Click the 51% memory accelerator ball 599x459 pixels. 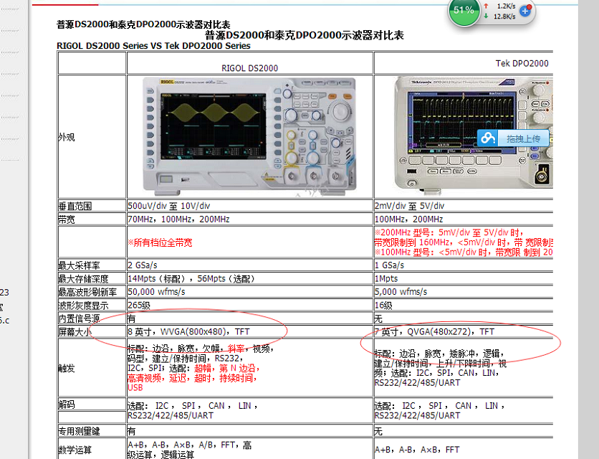pyautogui.click(x=464, y=11)
